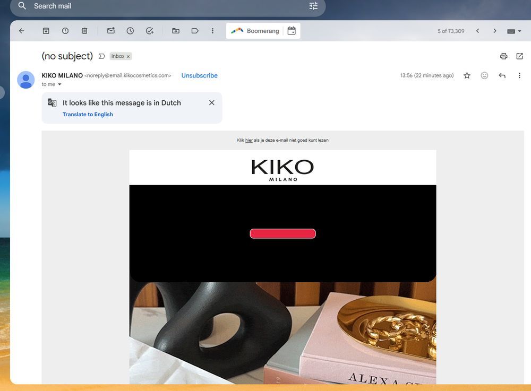
Task: Open the Labels icon in the toolbar
Action: click(x=195, y=31)
